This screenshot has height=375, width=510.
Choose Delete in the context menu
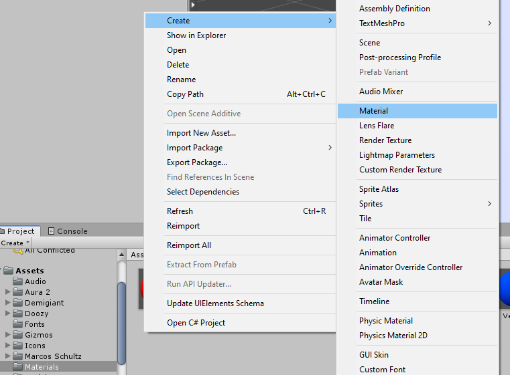tap(241, 65)
